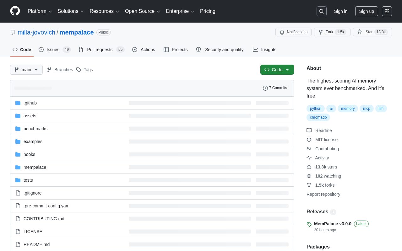Click the release tag icon

point(309,224)
